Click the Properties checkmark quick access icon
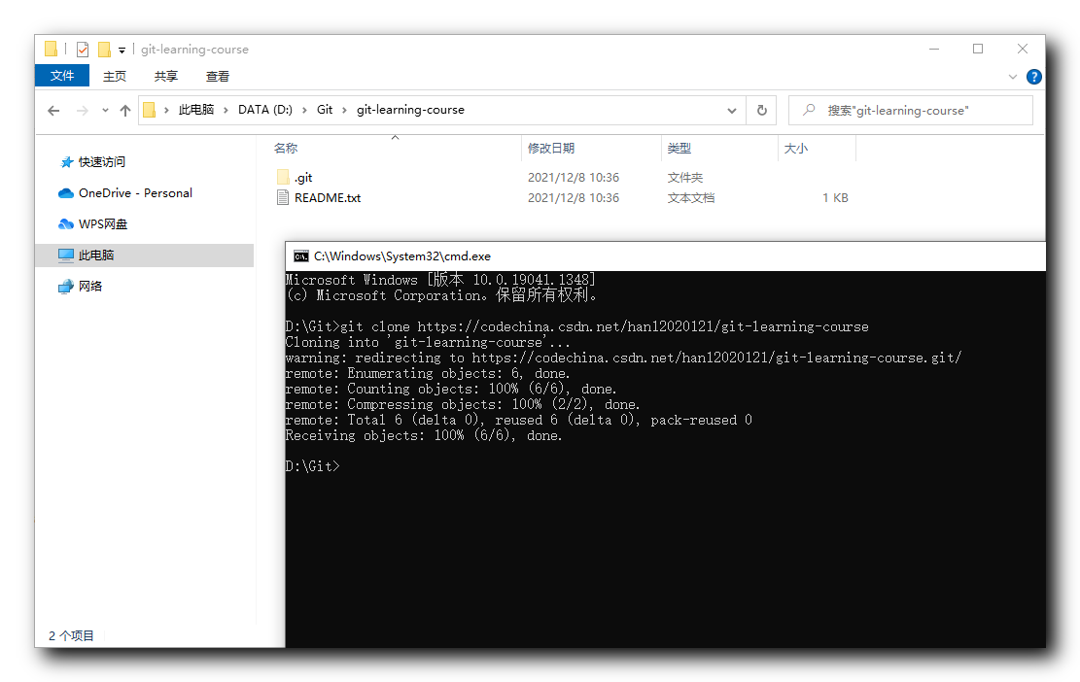1080x682 pixels. (x=83, y=49)
